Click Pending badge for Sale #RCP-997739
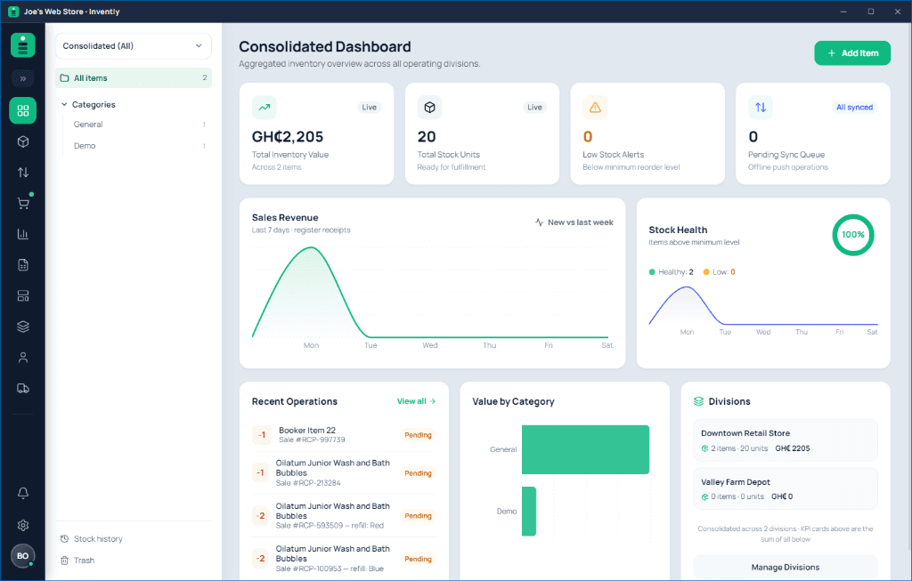Image resolution: width=912 pixels, height=581 pixels. tap(419, 435)
